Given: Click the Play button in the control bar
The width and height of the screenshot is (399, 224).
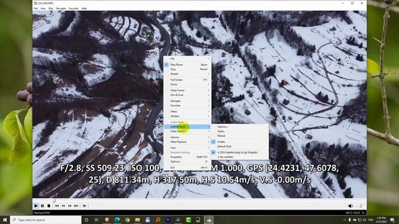Looking at the screenshot, I should pyautogui.click(x=36, y=206).
